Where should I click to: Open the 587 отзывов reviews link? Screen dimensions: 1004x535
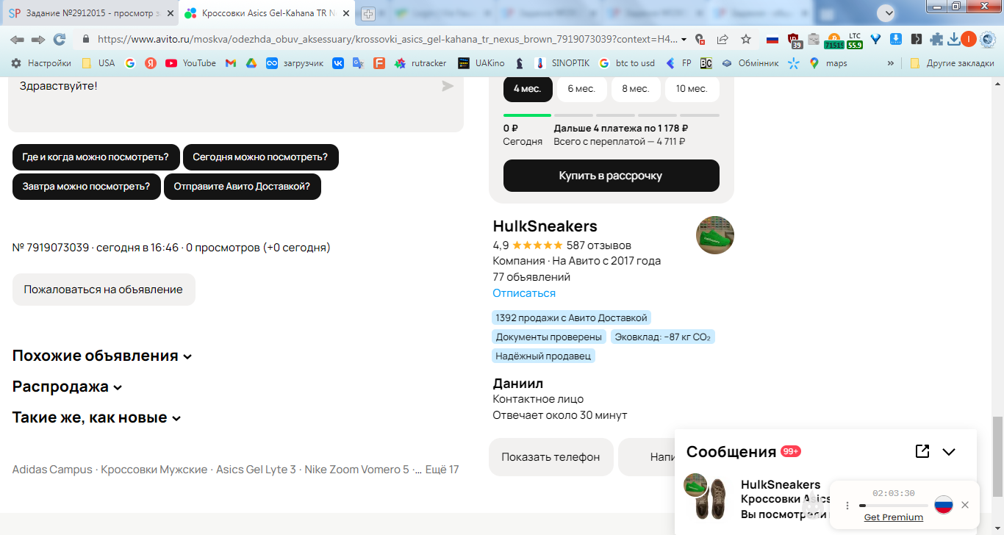click(599, 245)
